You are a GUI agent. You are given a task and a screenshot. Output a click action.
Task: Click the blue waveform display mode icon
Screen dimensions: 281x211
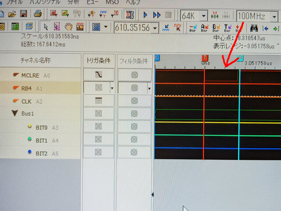(x=96, y=27)
